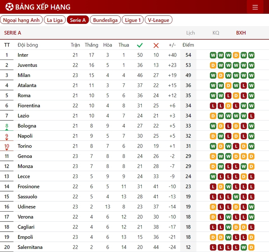Click the Atalanta team name
The image size is (269, 252).
point(27,86)
